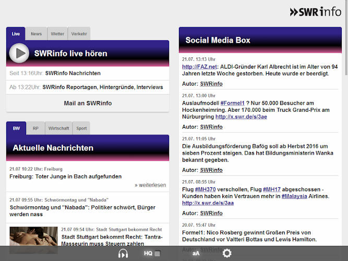Click SWRinfo author link on 13:13 post
The height and width of the screenshot is (261, 348).
211,84
